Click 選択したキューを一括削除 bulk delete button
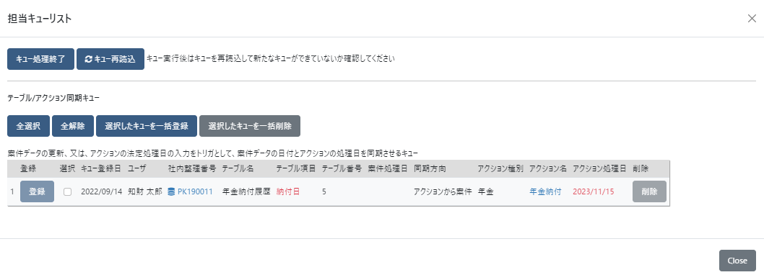This screenshot has width=764, height=280. tap(249, 126)
